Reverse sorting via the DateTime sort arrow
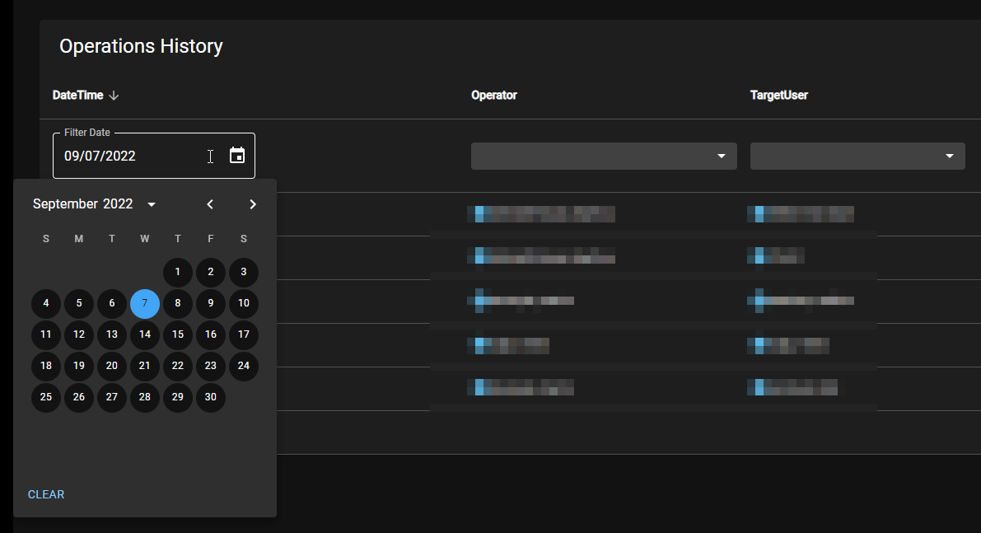 click(114, 95)
